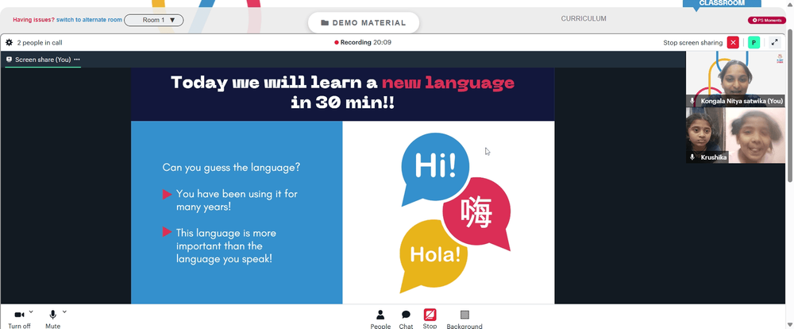This screenshot has width=794, height=329.
Task: Turn off the camera
Action: coord(19,319)
